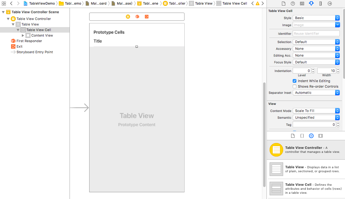The height and width of the screenshot is (199, 345).
Task: Open the Size inspector ruler icon
Action: click(320, 3)
